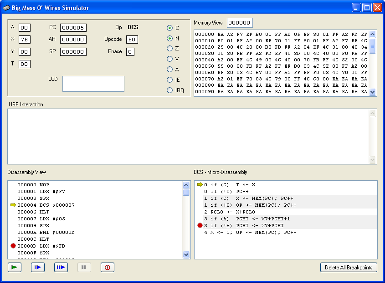Click the step-instruction double-bar arrow button
385x283 pixels.
[61, 267]
